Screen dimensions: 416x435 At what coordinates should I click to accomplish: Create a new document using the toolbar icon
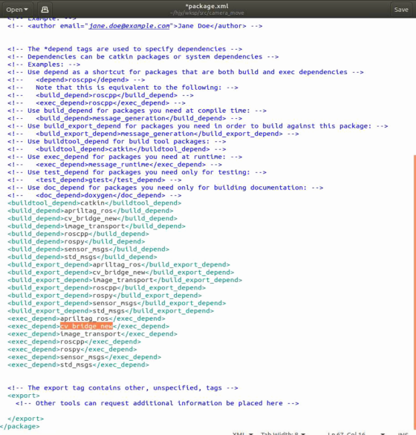pos(45,10)
